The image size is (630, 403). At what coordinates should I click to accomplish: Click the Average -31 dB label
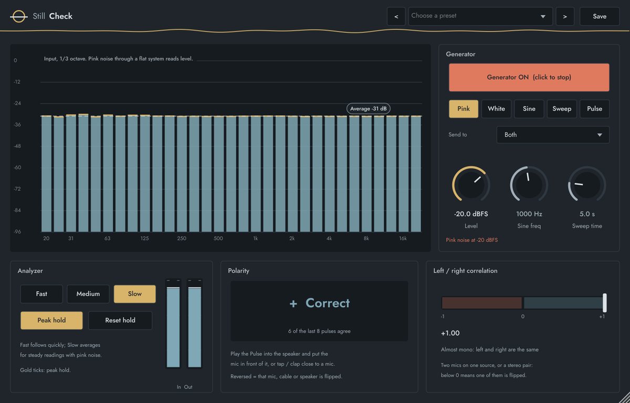369,109
